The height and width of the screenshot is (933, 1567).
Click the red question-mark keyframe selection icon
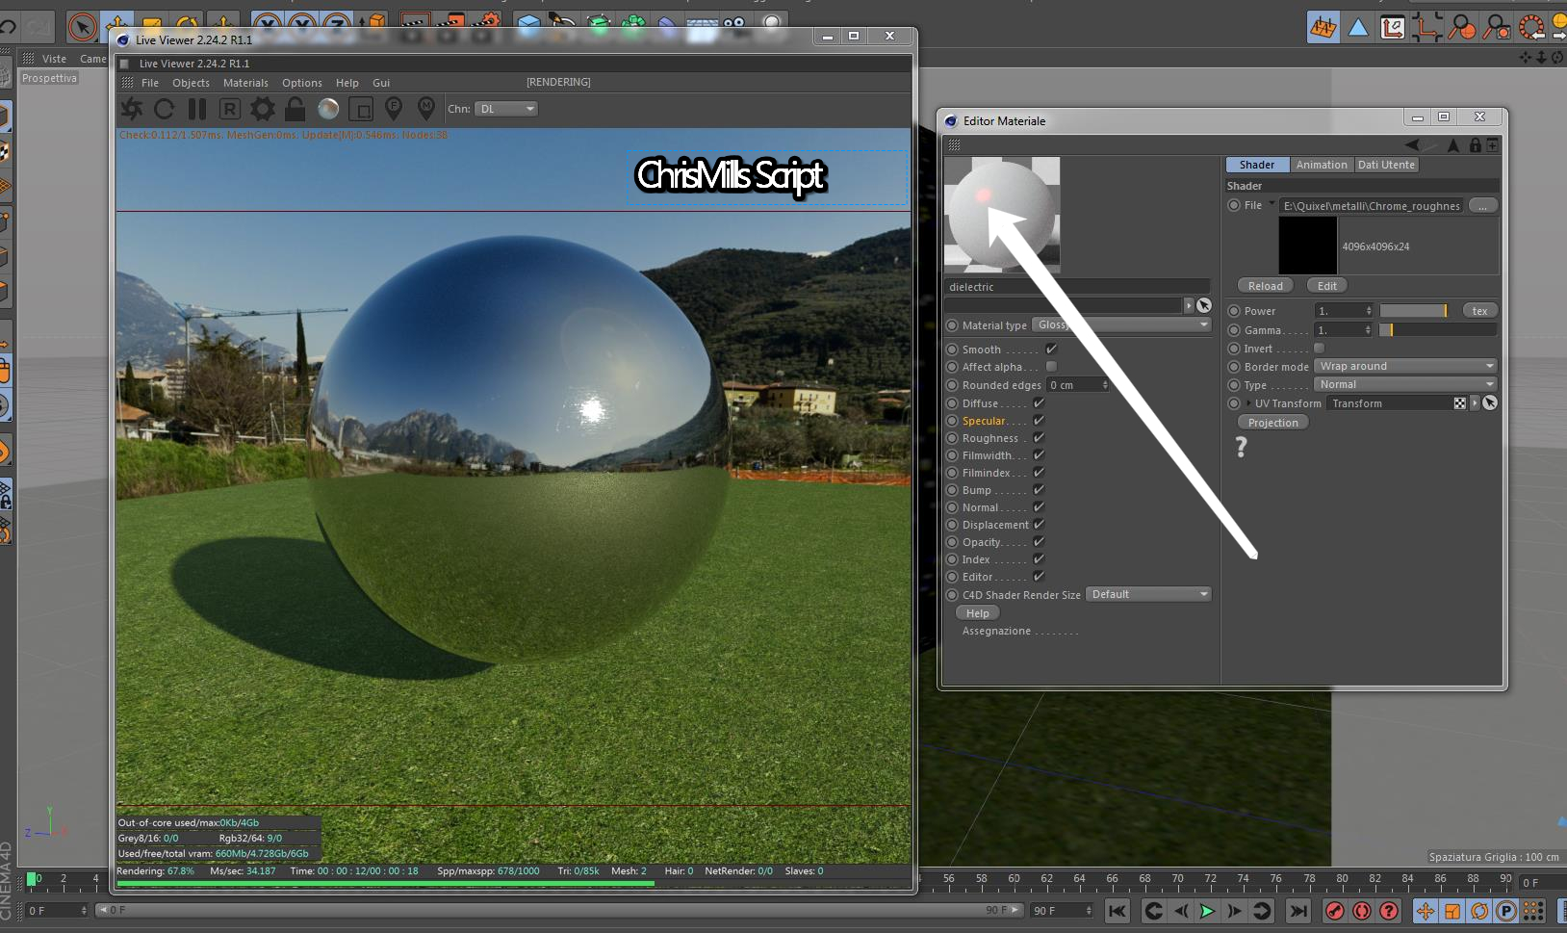1389,911
